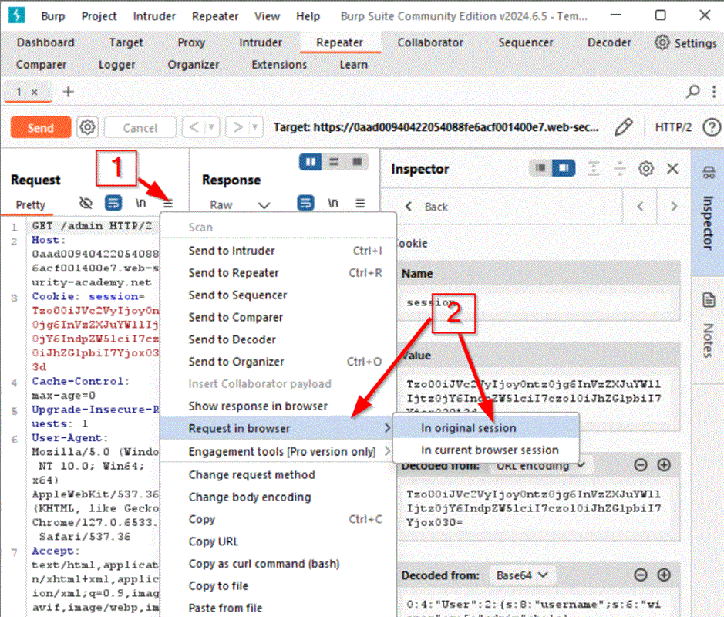724x617 pixels.
Task: Click the help question mark icon
Action: 711,127
